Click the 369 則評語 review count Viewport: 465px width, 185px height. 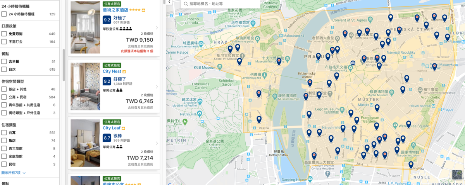tap(122, 140)
